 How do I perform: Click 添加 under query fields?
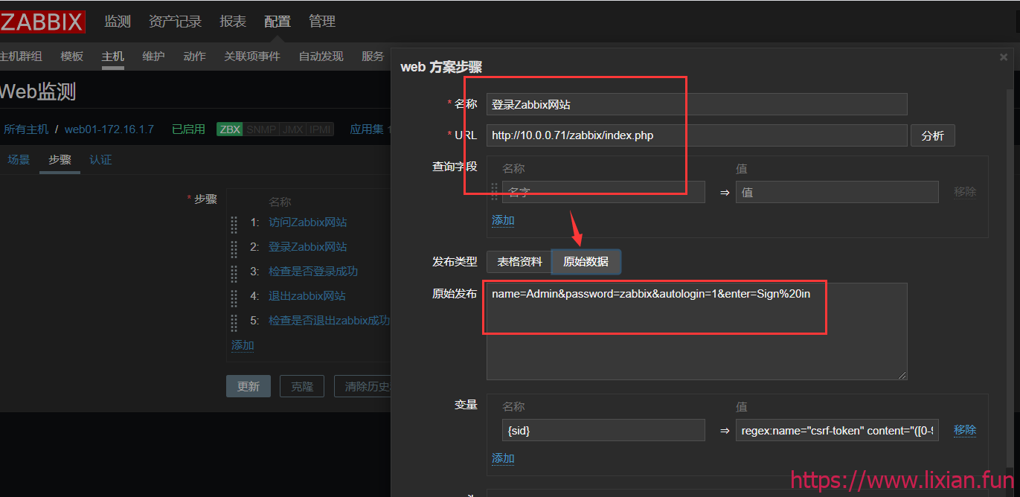[x=503, y=220]
